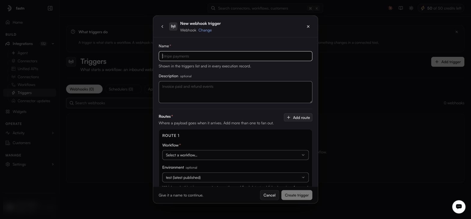
Task: Click the fastn logo icon
Action: point(9,8)
